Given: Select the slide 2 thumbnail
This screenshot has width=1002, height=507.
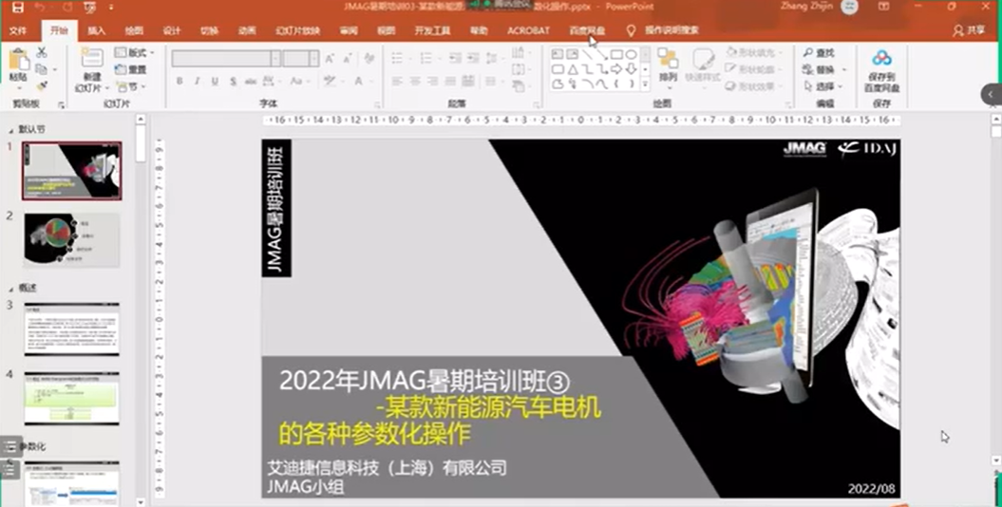Looking at the screenshot, I should point(71,240).
